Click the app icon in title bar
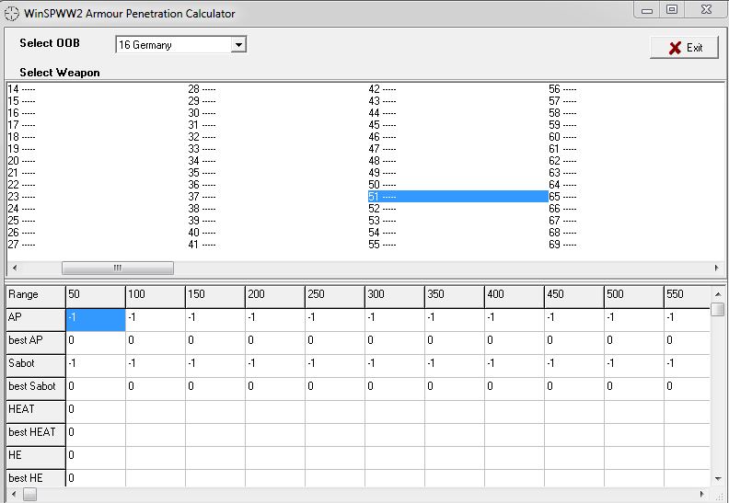This screenshot has height=503, width=729. pos(12,14)
